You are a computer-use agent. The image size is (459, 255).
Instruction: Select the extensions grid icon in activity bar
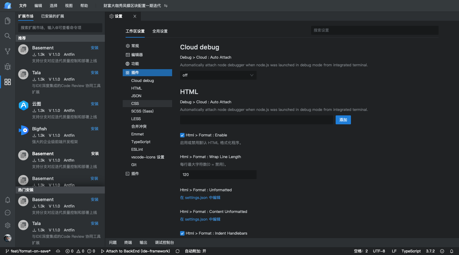pos(8,82)
